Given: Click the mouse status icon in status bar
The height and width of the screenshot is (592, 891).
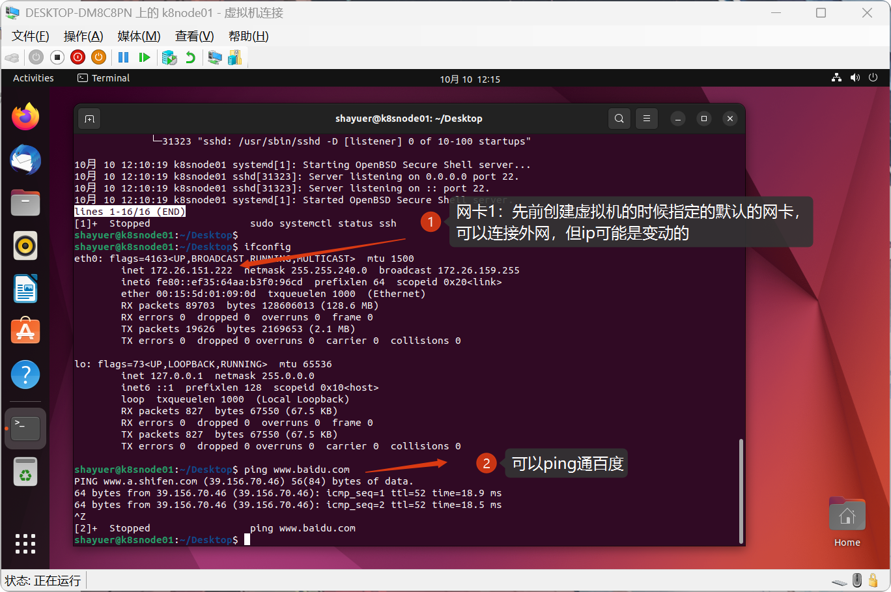Looking at the screenshot, I should coord(857,580).
